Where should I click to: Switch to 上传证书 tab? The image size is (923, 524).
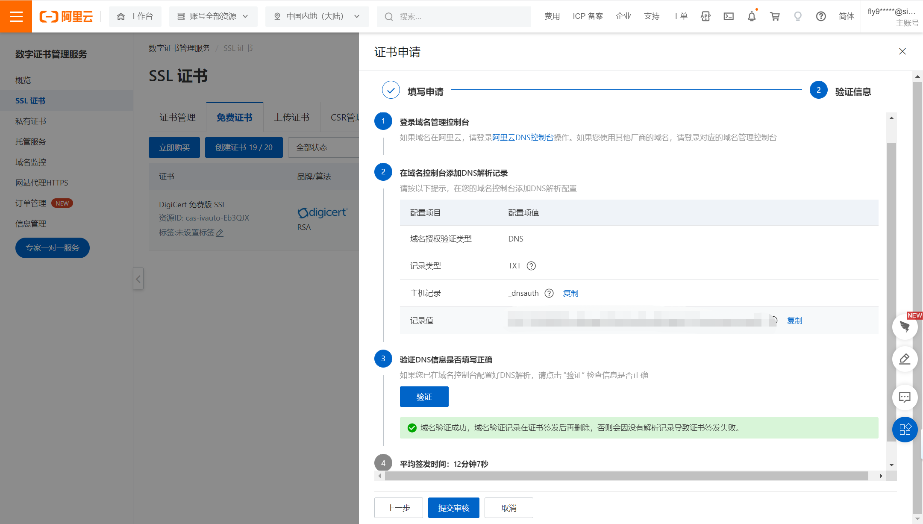click(x=291, y=117)
